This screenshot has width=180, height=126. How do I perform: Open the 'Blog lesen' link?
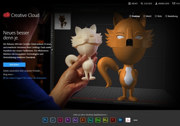click(8, 74)
